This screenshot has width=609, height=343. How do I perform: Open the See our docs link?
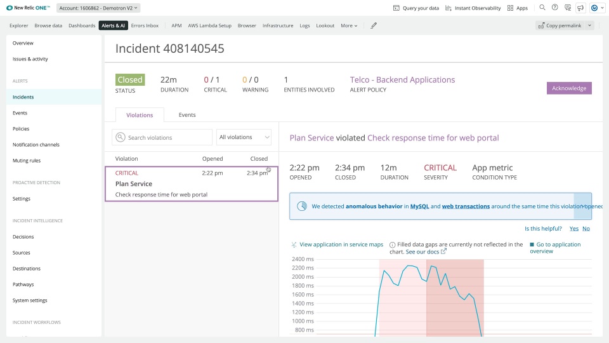pyautogui.click(x=422, y=252)
